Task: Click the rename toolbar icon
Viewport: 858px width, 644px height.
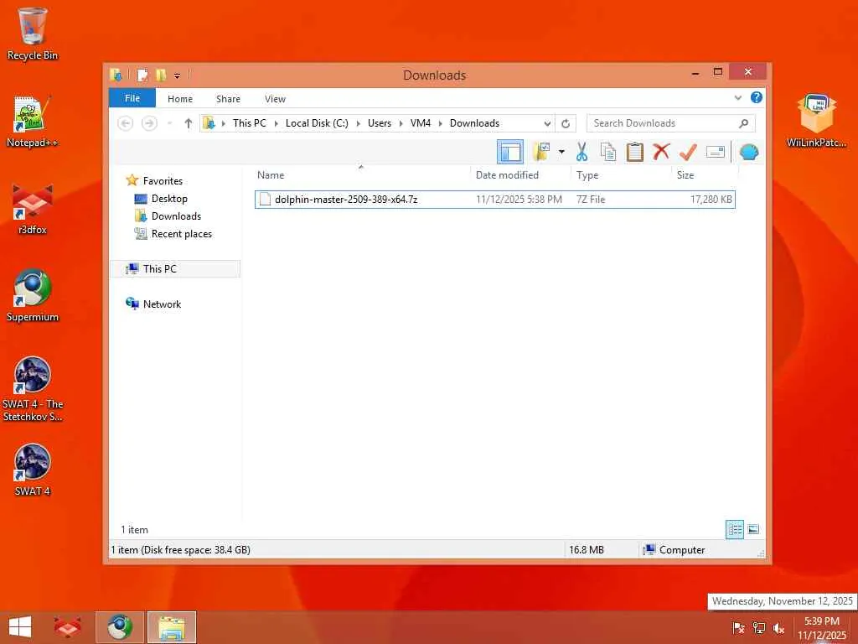Action: [716, 152]
